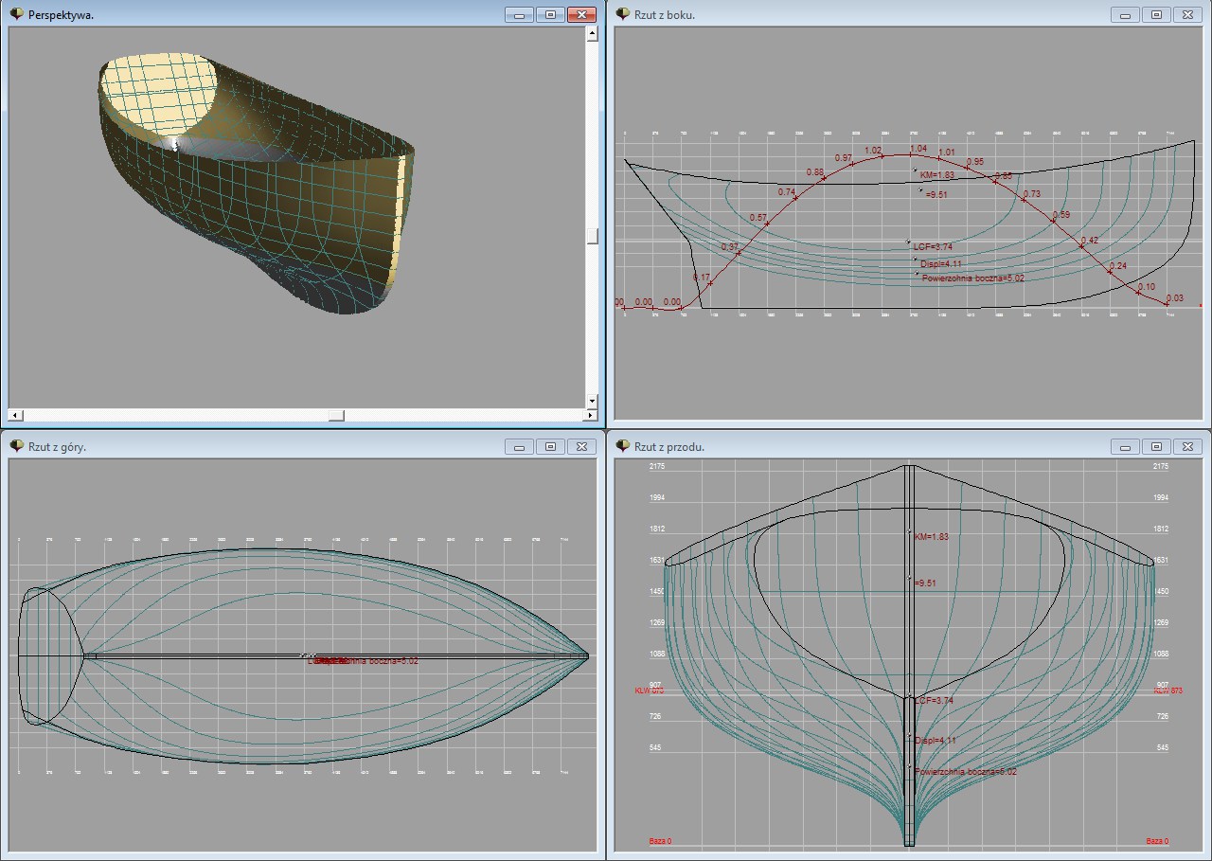
Task: Click the Displ=4.11 label in Rzut z przodu
Action: click(x=936, y=740)
